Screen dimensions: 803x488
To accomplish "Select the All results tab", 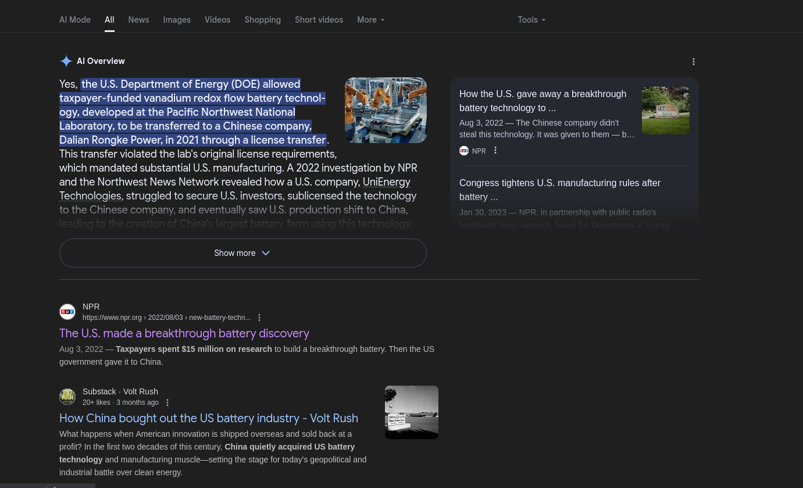I will (109, 20).
